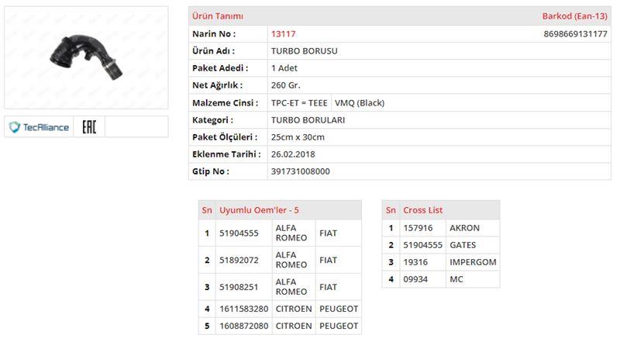The width and height of the screenshot is (620, 342).
Task: Click the Eklenme Tarihi label
Action: (226, 154)
